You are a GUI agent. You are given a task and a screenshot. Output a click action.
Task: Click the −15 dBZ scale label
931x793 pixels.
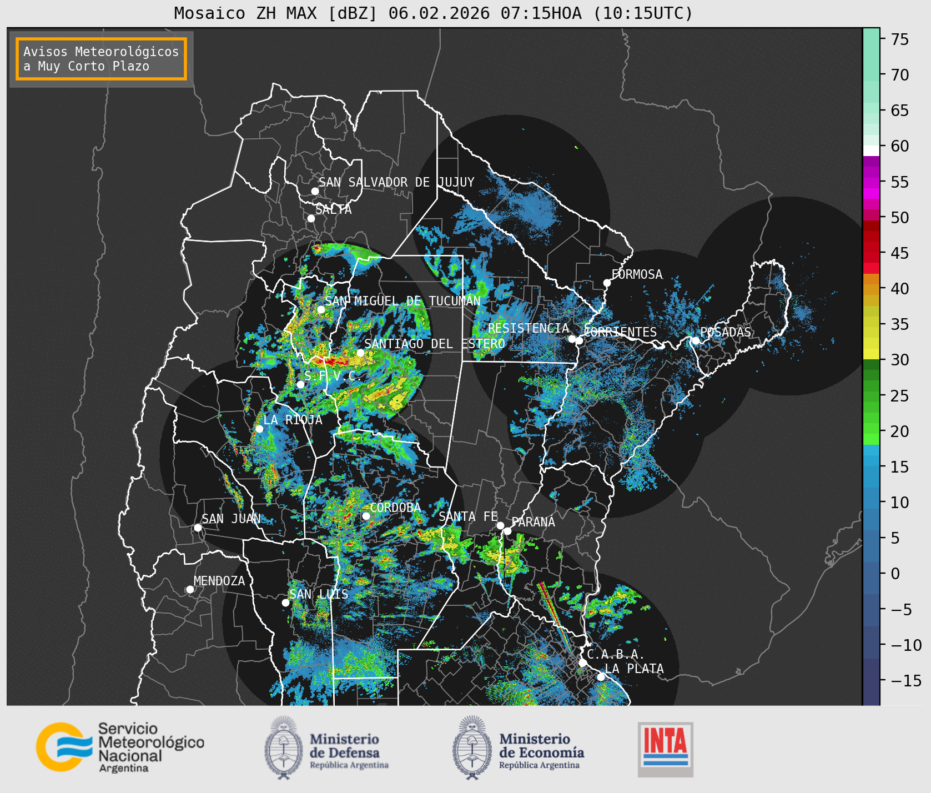pos(906,680)
